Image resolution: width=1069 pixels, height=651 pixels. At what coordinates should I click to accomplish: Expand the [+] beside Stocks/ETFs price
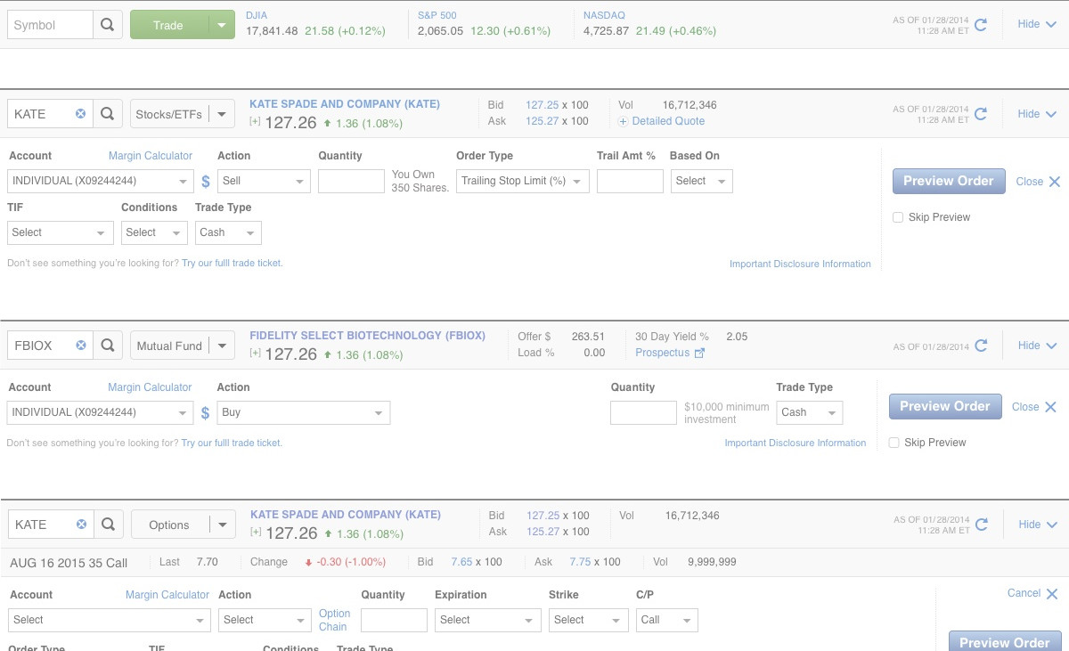(x=255, y=122)
